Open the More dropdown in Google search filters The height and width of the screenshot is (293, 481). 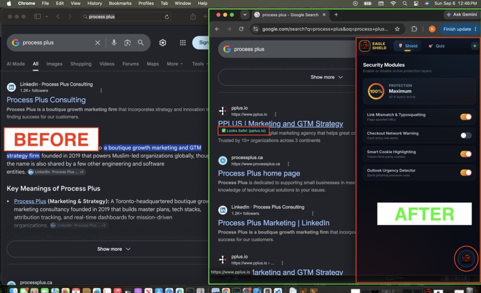pos(174,64)
